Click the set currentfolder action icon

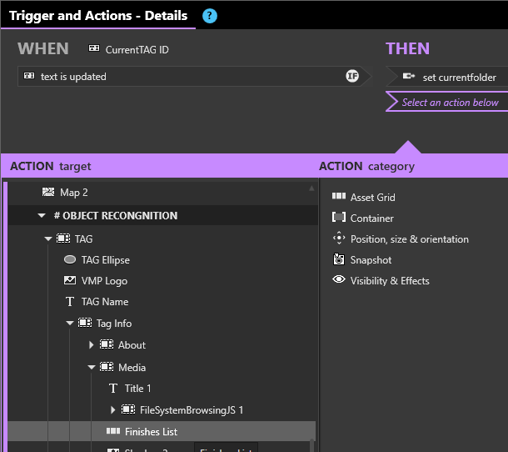409,76
